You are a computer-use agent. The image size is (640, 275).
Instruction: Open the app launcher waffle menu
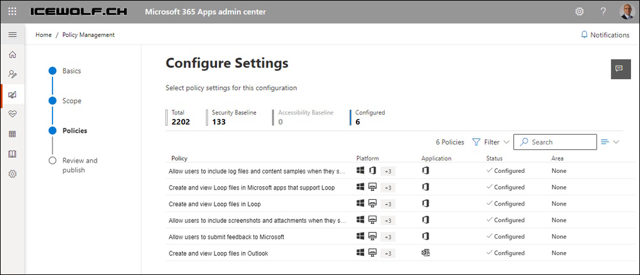point(12,11)
